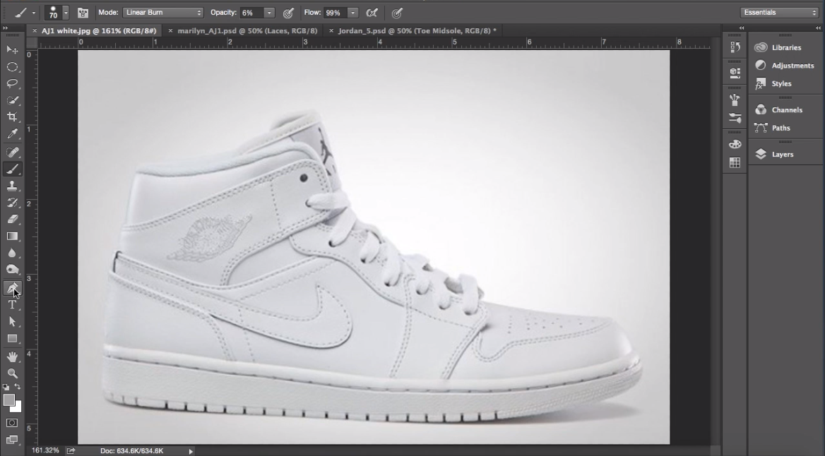Image resolution: width=825 pixels, height=456 pixels.
Task: Select the Clone Stamp tool
Action: pyautogui.click(x=12, y=186)
